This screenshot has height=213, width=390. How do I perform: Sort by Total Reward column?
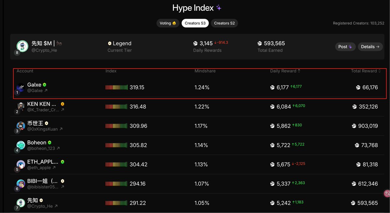point(366,71)
